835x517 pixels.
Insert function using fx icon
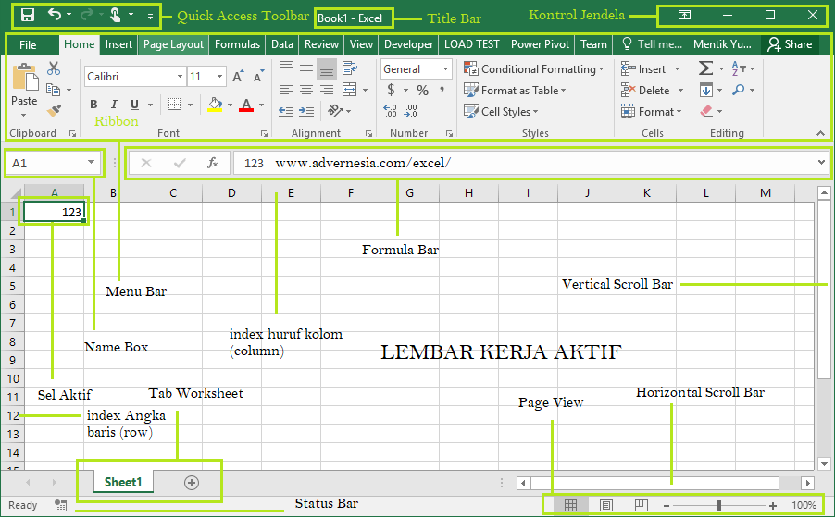tap(213, 163)
